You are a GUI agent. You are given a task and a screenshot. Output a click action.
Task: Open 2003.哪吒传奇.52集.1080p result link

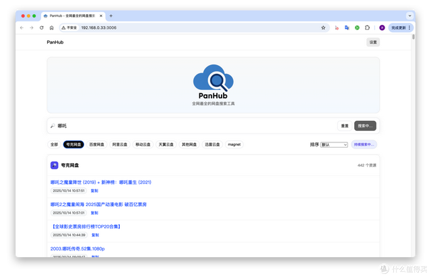(x=77, y=249)
